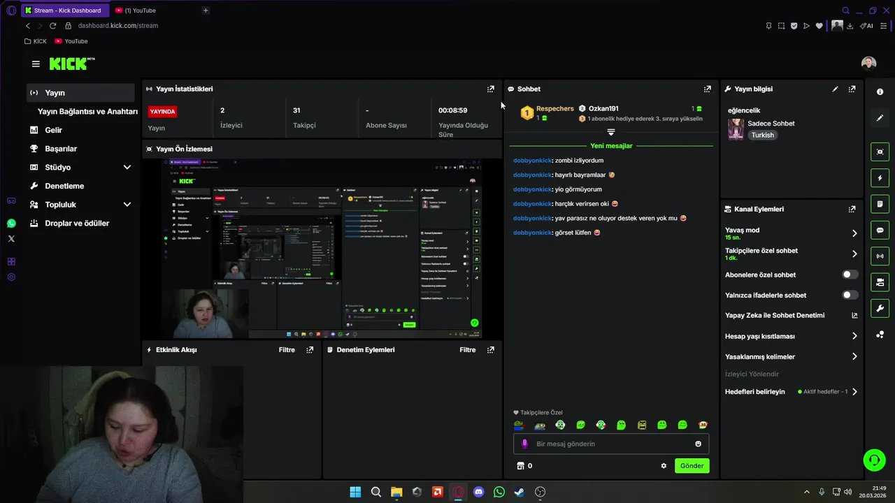Click the browser snapshot capture icon

click(781, 26)
